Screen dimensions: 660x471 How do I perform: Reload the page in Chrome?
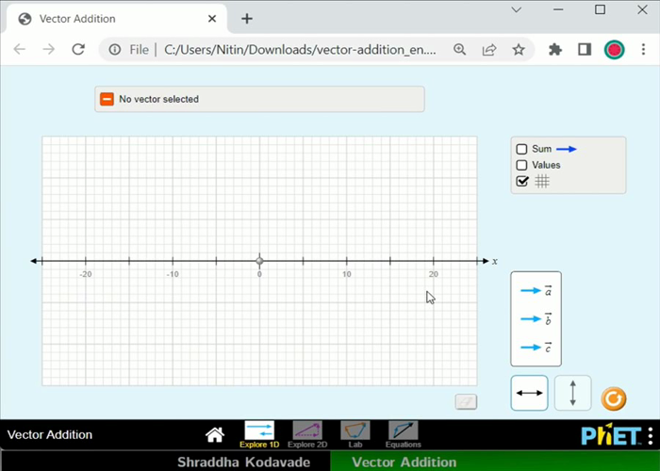(x=78, y=50)
